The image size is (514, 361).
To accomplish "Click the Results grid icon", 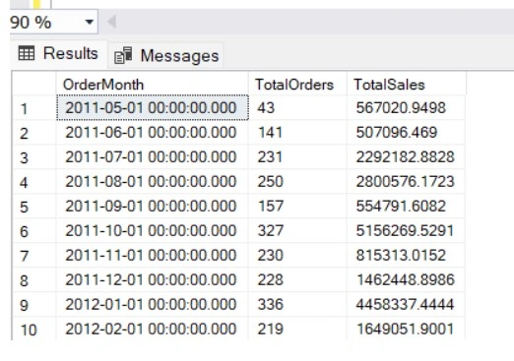I will click(27, 53).
